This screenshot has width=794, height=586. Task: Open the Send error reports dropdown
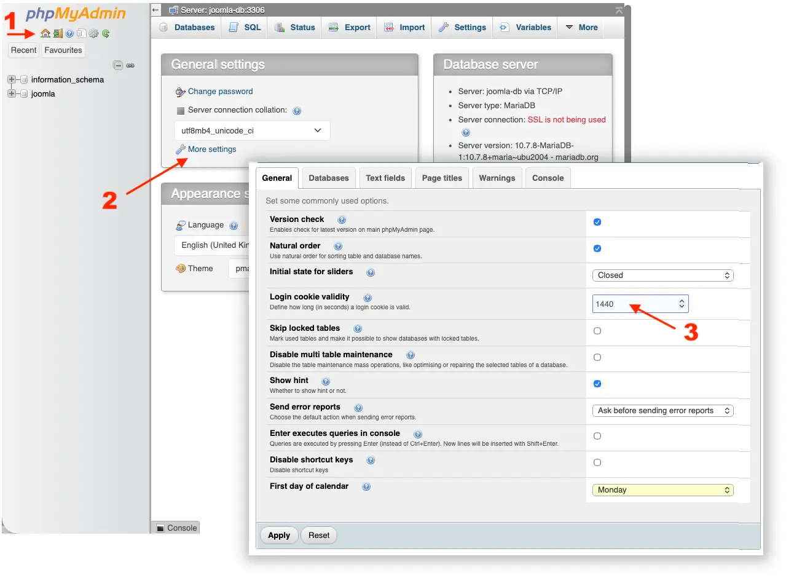click(662, 411)
